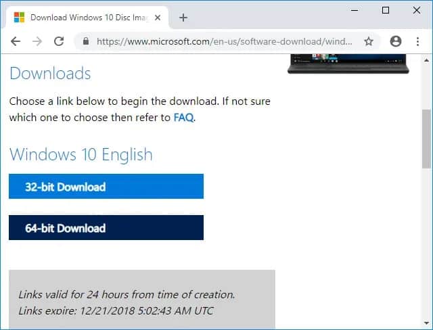Click the browser forward arrow
433x330 pixels.
tap(37, 41)
